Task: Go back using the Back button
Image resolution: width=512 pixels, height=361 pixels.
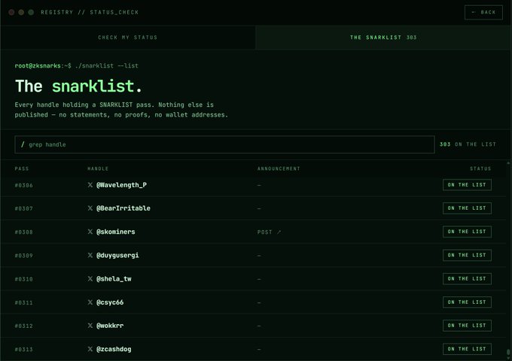Action: [x=483, y=12]
